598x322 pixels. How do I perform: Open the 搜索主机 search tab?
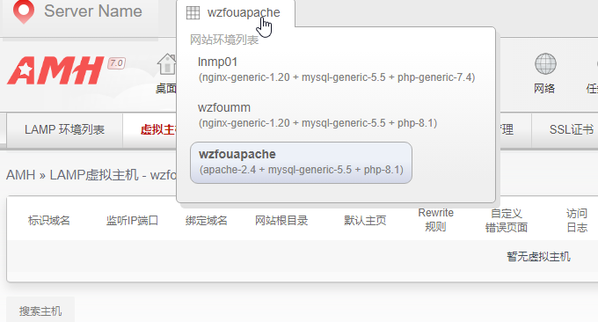pos(40,311)
